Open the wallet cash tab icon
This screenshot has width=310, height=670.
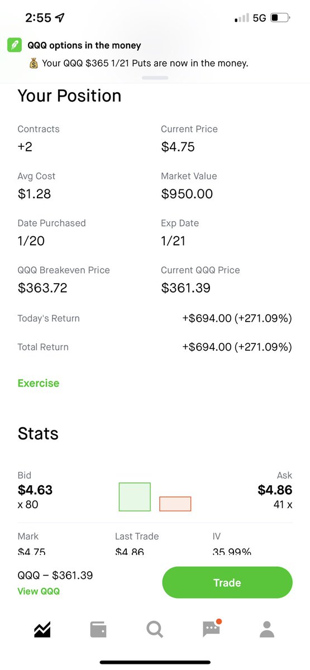pyautogui.click(x=98, y=629)
